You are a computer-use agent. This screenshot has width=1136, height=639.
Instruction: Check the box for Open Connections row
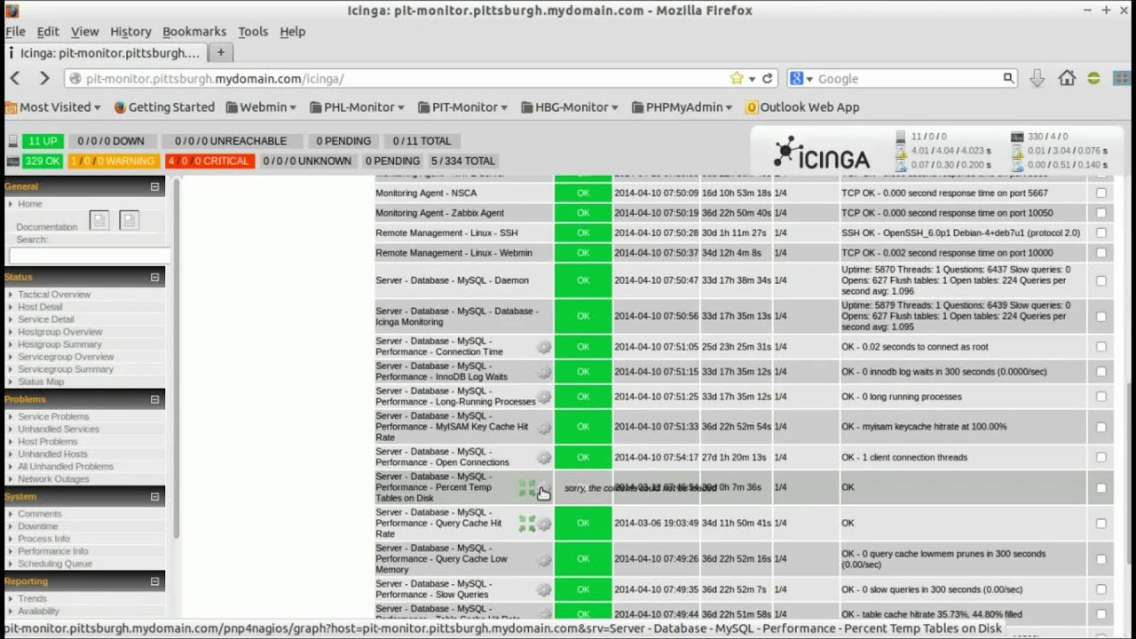click(x=1101, y=458)
